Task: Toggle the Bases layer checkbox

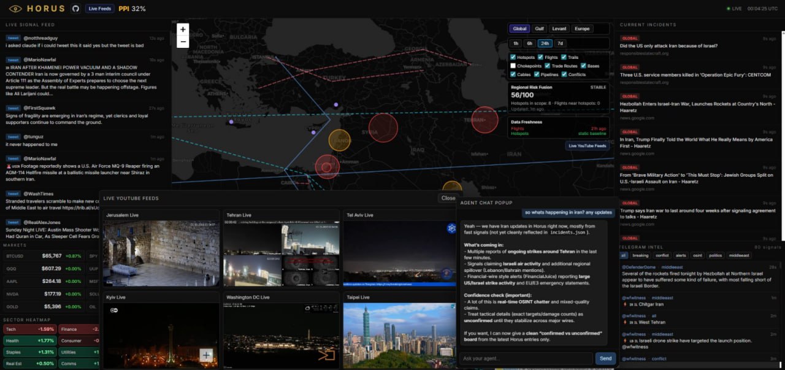Action: tap(583, 66)
